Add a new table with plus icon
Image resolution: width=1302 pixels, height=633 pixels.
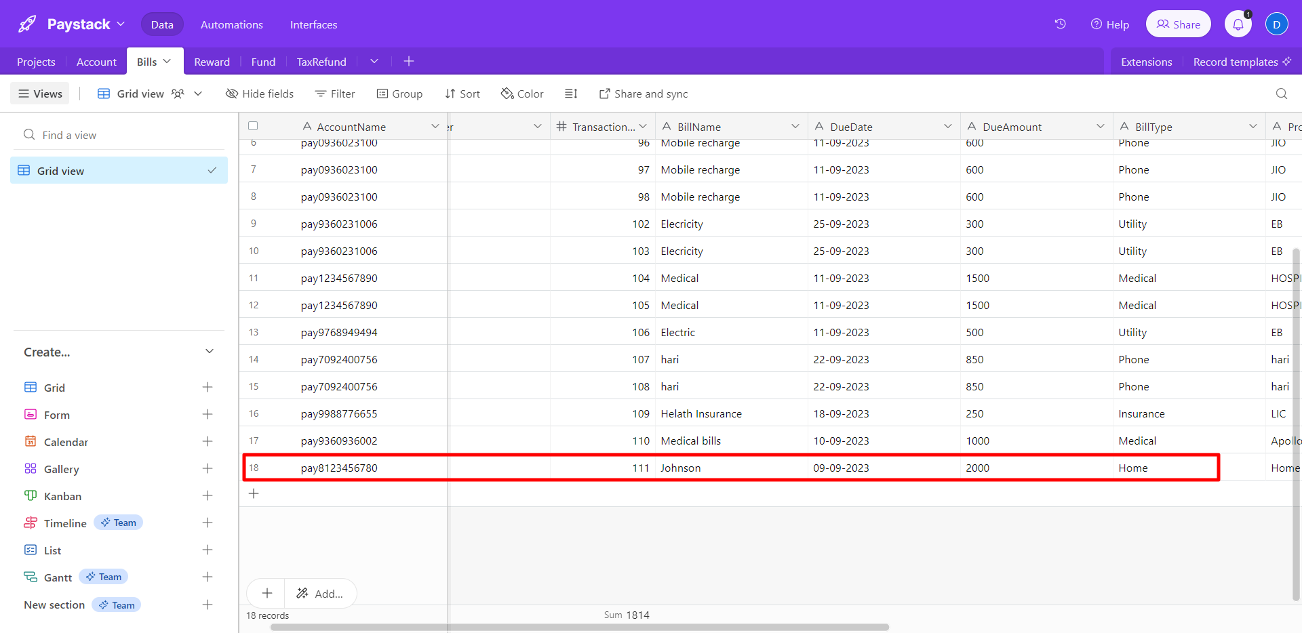(x=409, y=62)
